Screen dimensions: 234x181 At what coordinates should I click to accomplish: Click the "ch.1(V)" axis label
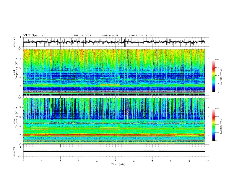coord(14,42)
